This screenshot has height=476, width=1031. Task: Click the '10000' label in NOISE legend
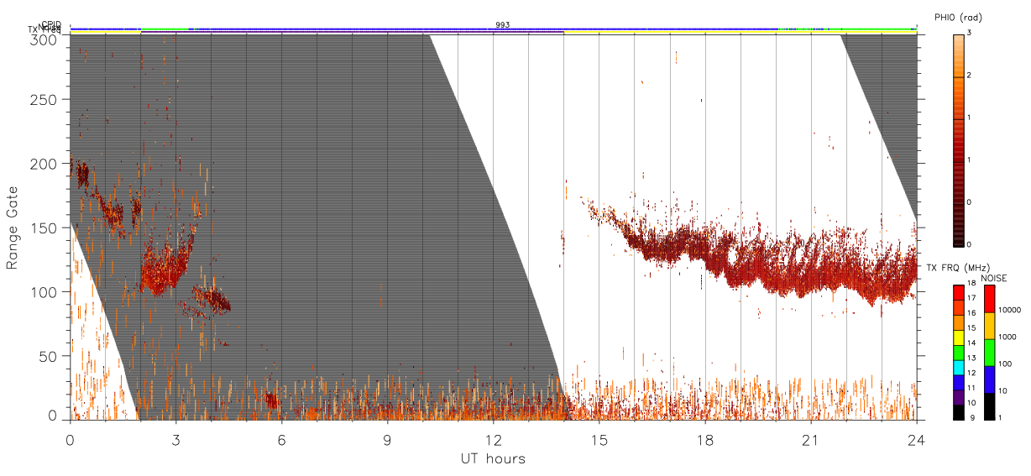click(1010, 311)
